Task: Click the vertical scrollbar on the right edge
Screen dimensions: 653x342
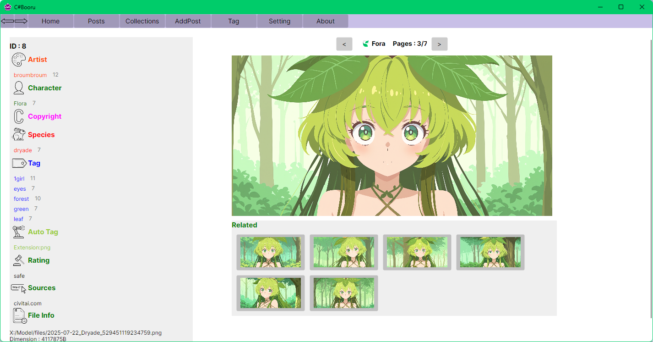Action: coord(651,179)
